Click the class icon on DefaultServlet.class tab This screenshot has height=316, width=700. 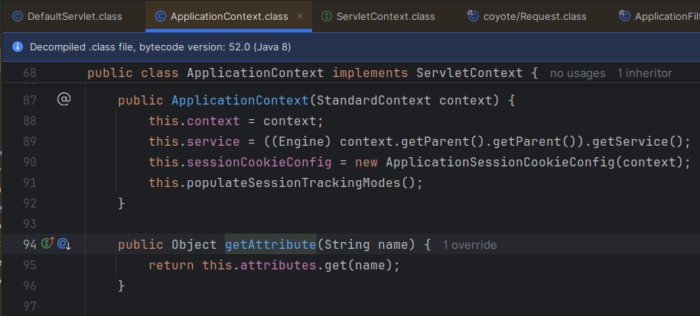pos(17,16)
